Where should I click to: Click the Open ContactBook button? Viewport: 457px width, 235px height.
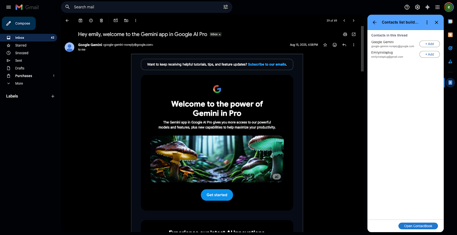[418, 226]
